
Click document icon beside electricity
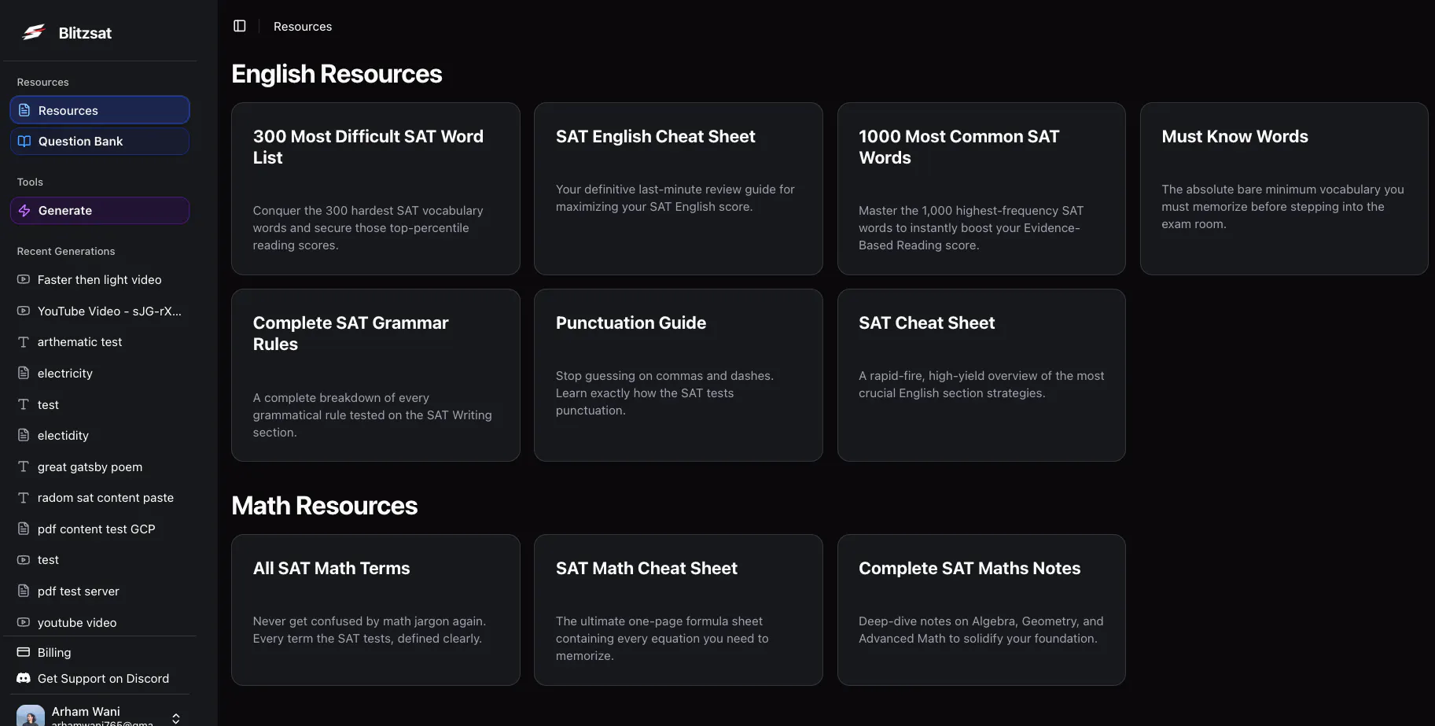point(24,373)
